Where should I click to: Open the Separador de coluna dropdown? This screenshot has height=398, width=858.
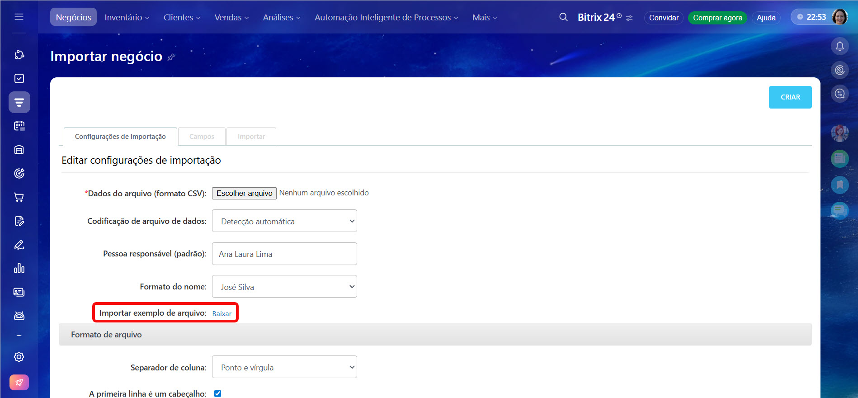[284, 367]
